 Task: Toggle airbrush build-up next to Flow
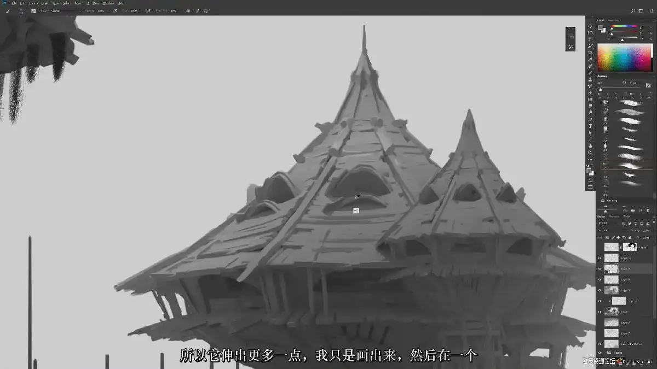148,11
